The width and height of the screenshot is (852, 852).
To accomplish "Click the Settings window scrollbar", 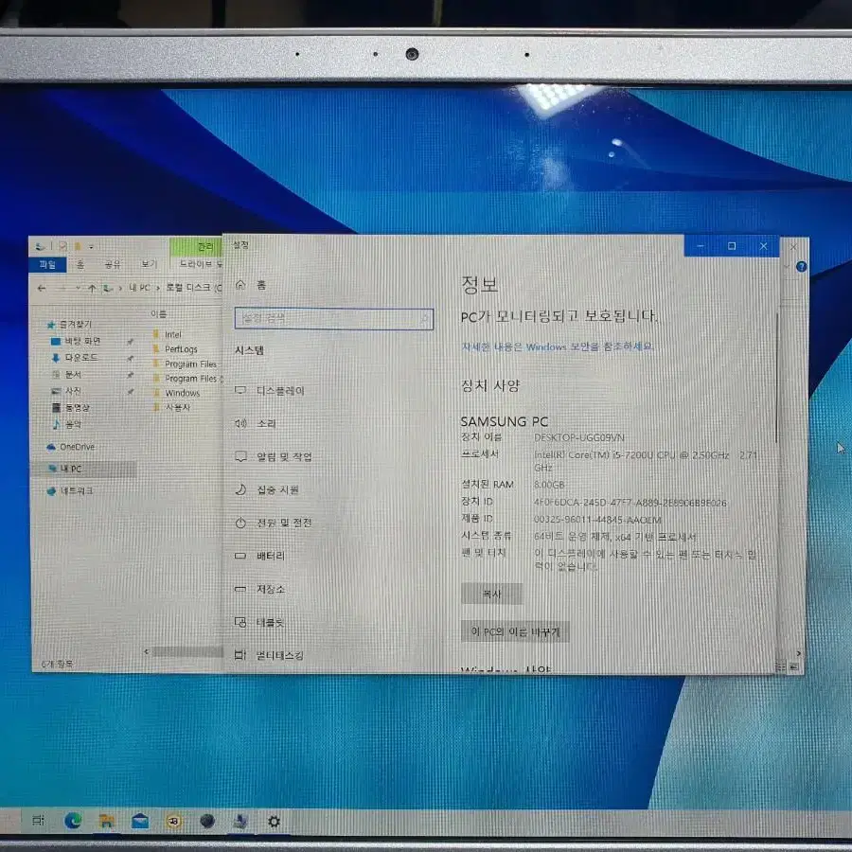I will click(776, 378).
